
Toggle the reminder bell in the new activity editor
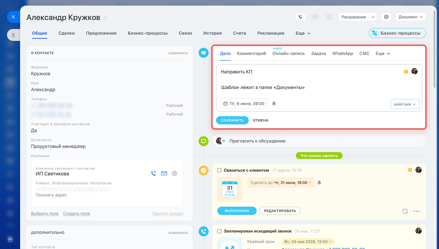(x=274, y=104)
